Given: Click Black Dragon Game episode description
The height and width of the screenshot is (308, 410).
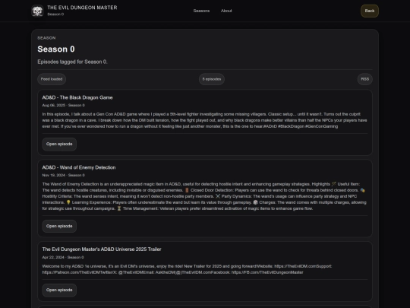Looking at the screenshot, I should [x=205, y=120].
